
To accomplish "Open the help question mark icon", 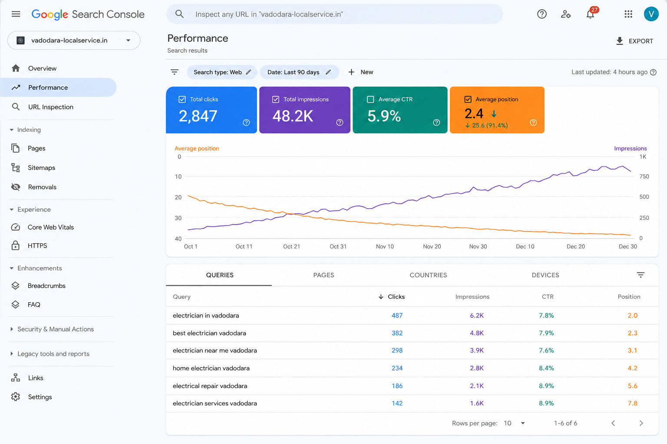I will [542, 14].
